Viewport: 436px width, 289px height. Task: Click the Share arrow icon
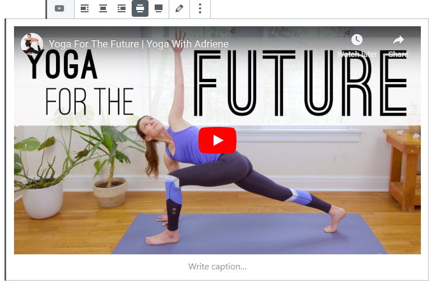point(398,40)
